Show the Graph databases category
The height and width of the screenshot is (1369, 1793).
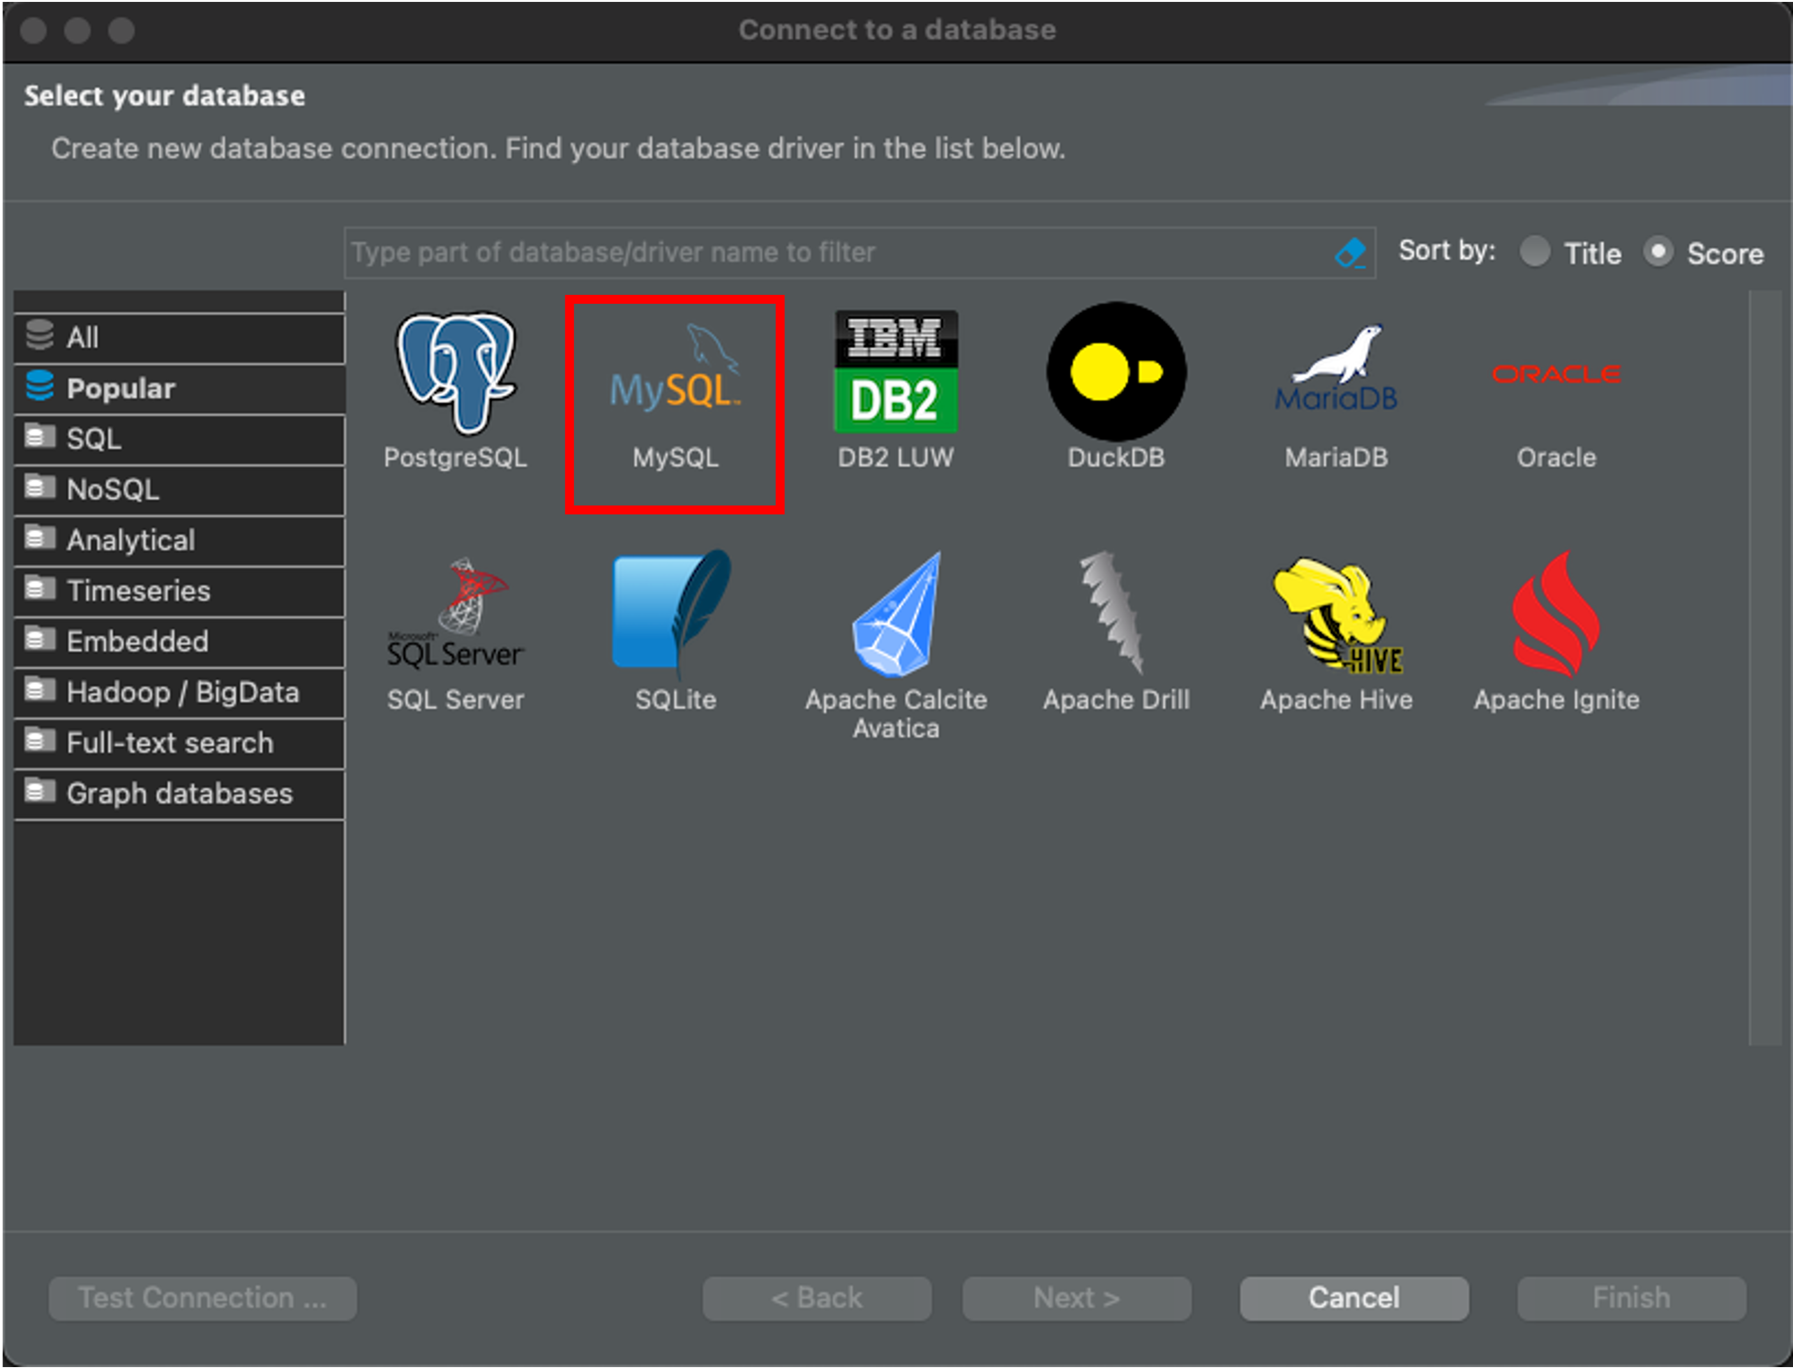179,793
